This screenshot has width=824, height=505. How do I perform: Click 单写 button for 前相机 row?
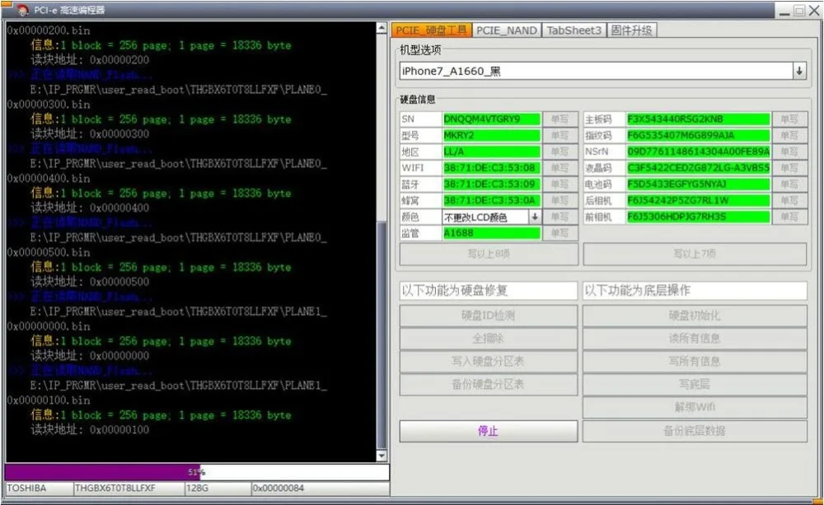click(789, 217)
